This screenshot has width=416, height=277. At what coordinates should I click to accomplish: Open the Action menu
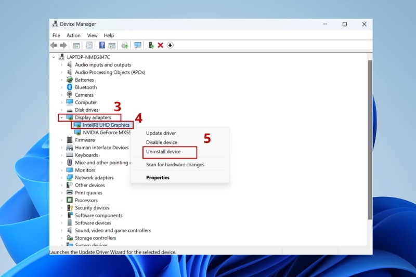(x=73, y=35)
